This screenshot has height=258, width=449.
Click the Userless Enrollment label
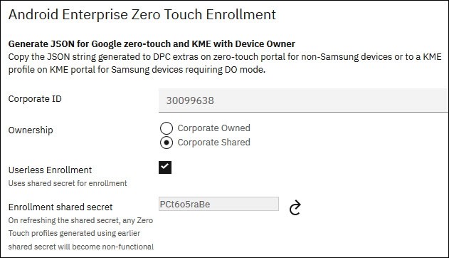click(50, 170)
